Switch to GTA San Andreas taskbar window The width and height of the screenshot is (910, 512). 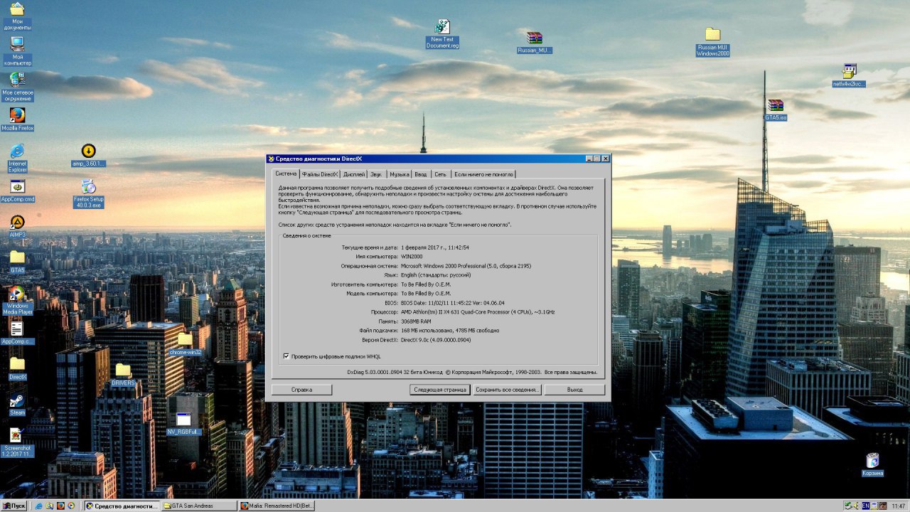[200, 506]
